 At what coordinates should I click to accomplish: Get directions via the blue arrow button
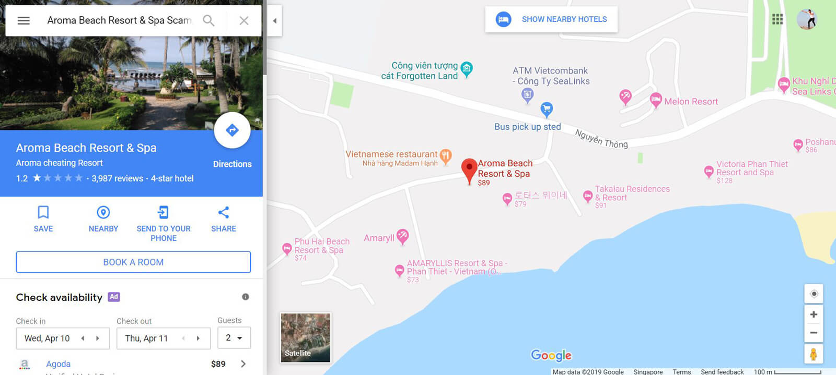click(232, 130)
